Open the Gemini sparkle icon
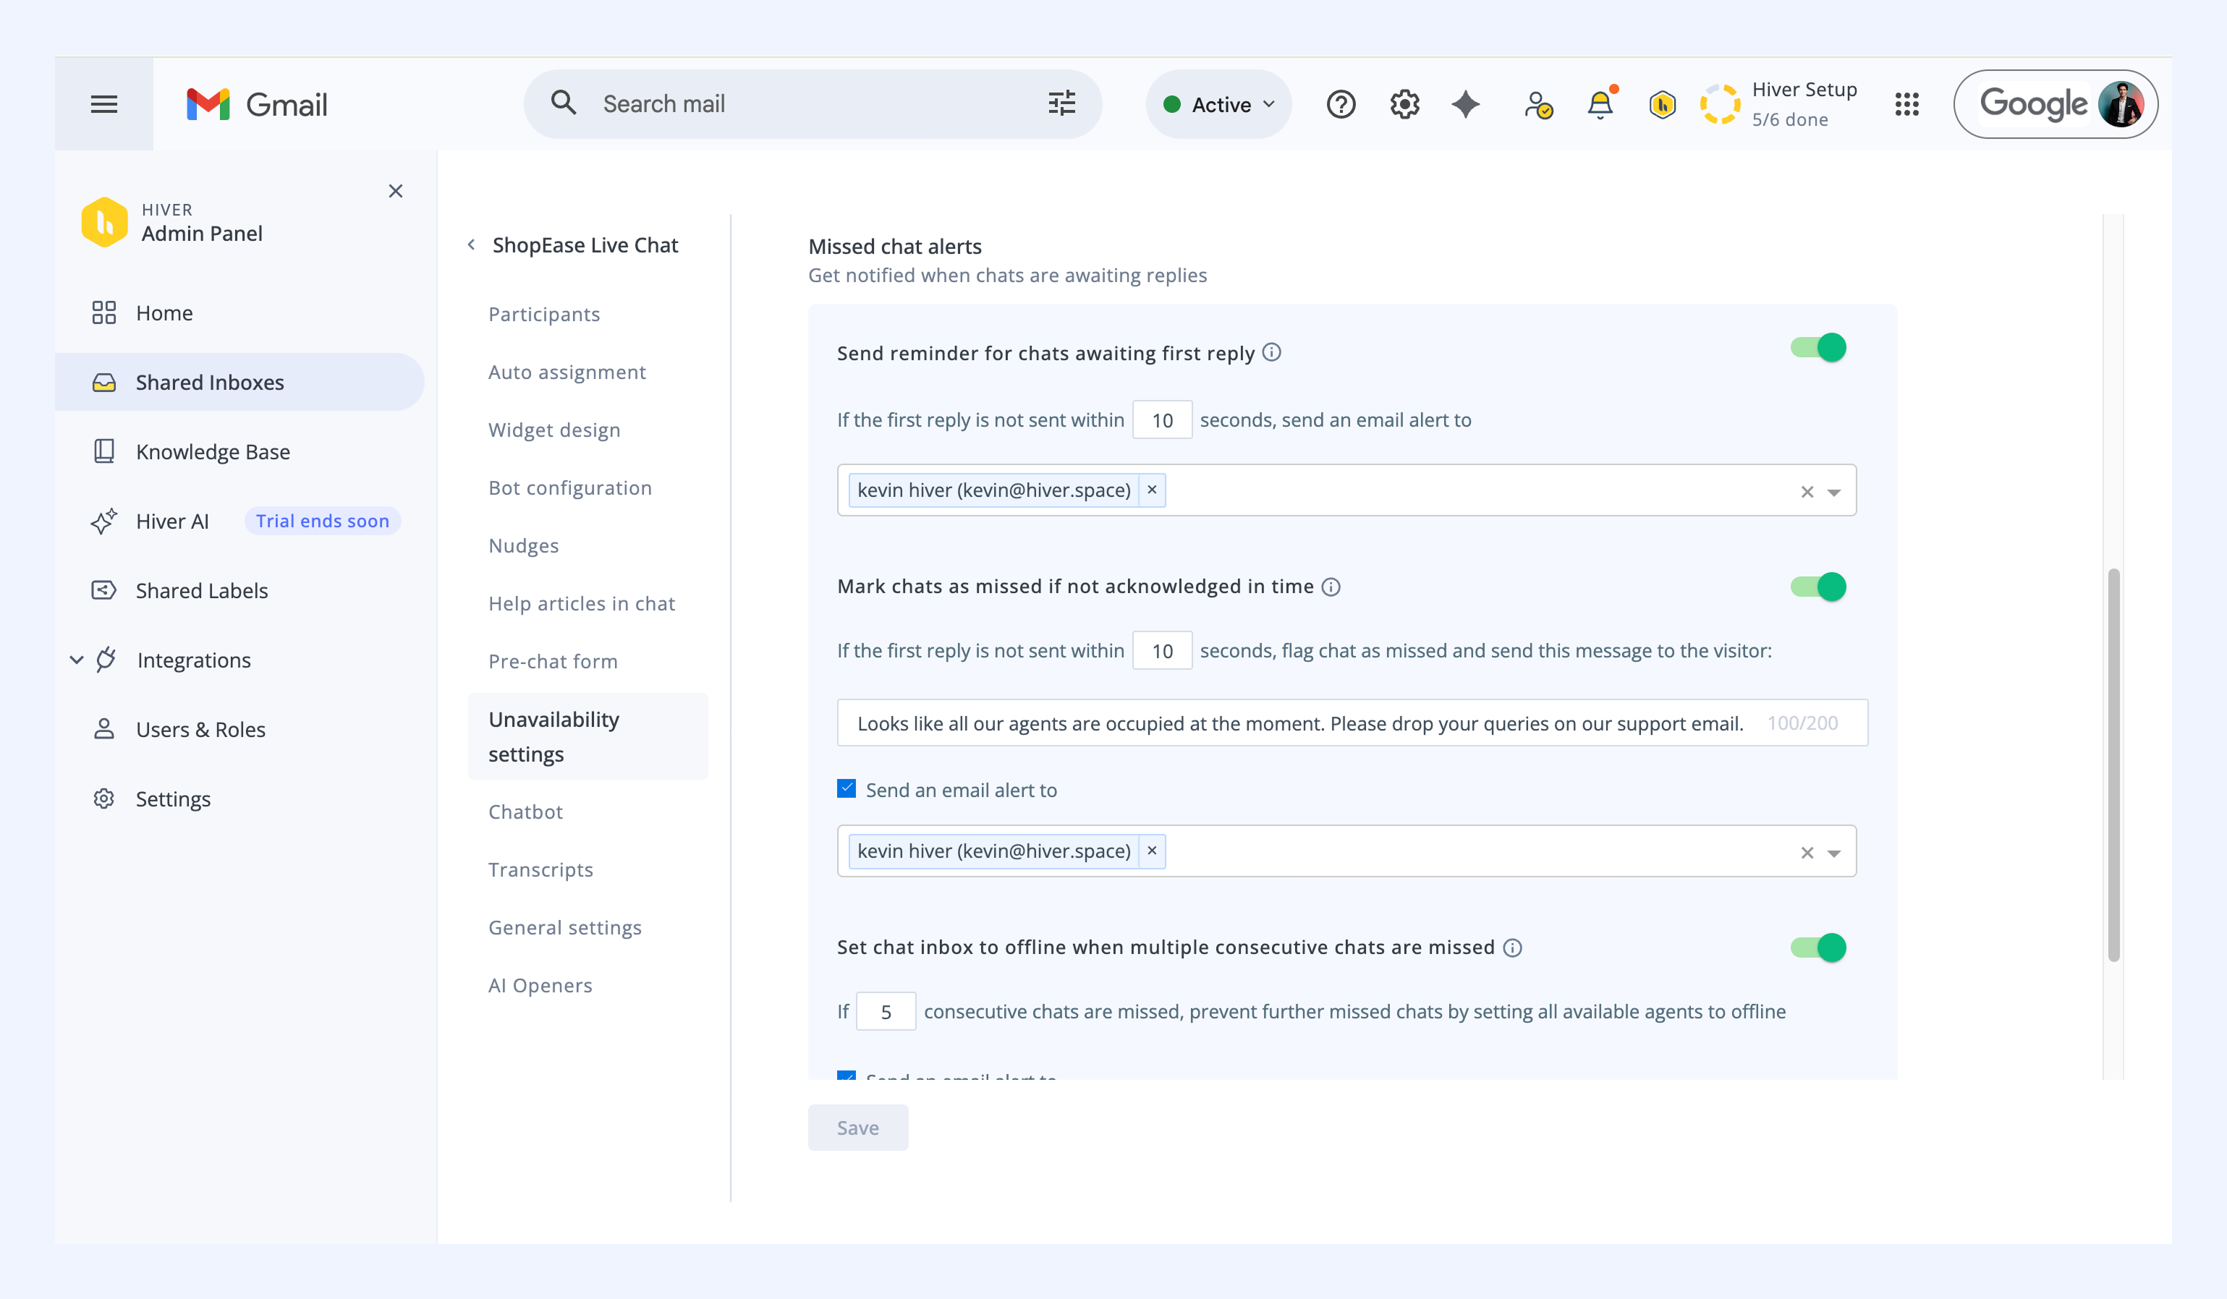The width and height of the screenshot is (2227, 1299). click(1465, 104)
